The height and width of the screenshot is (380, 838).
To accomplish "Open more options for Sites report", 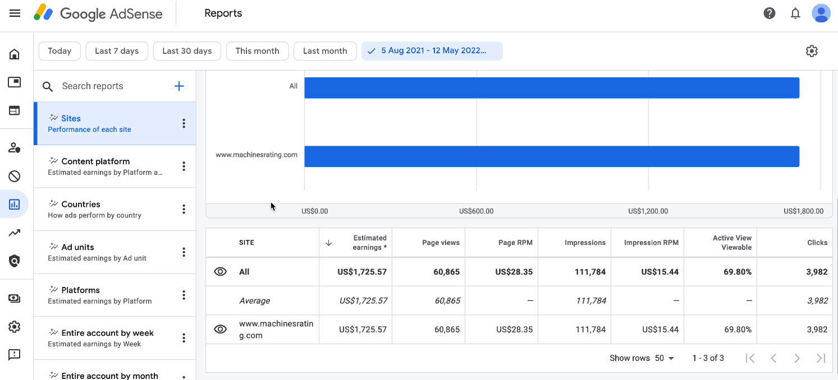I will (184, 123).
